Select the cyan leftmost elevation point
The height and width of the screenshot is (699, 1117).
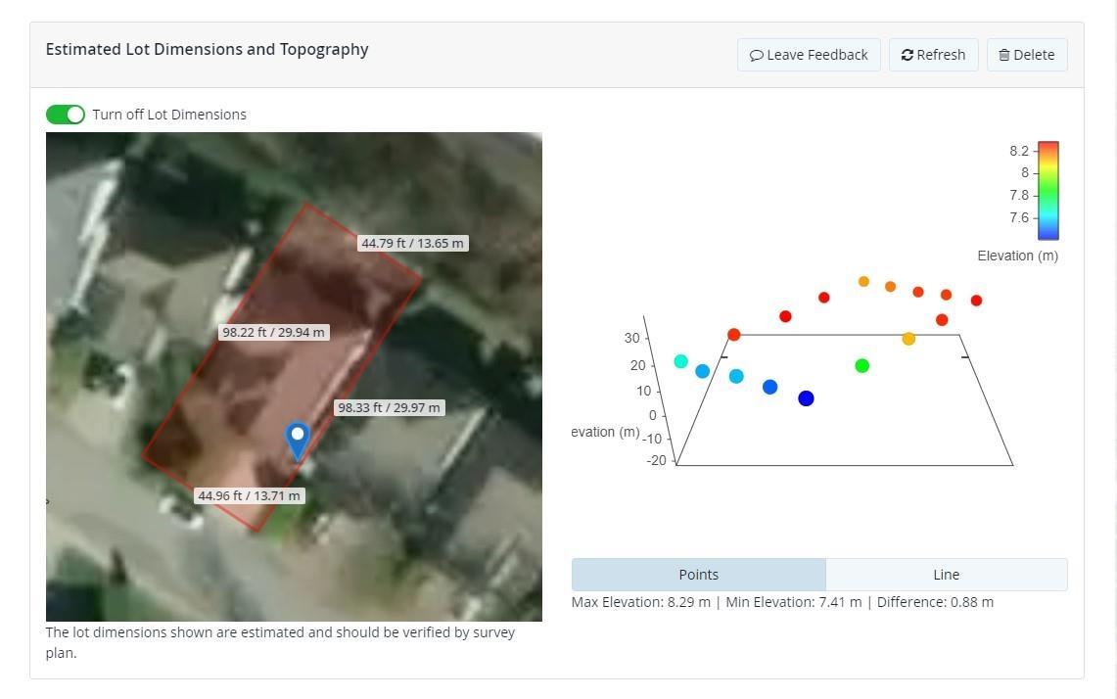[681, 361]
